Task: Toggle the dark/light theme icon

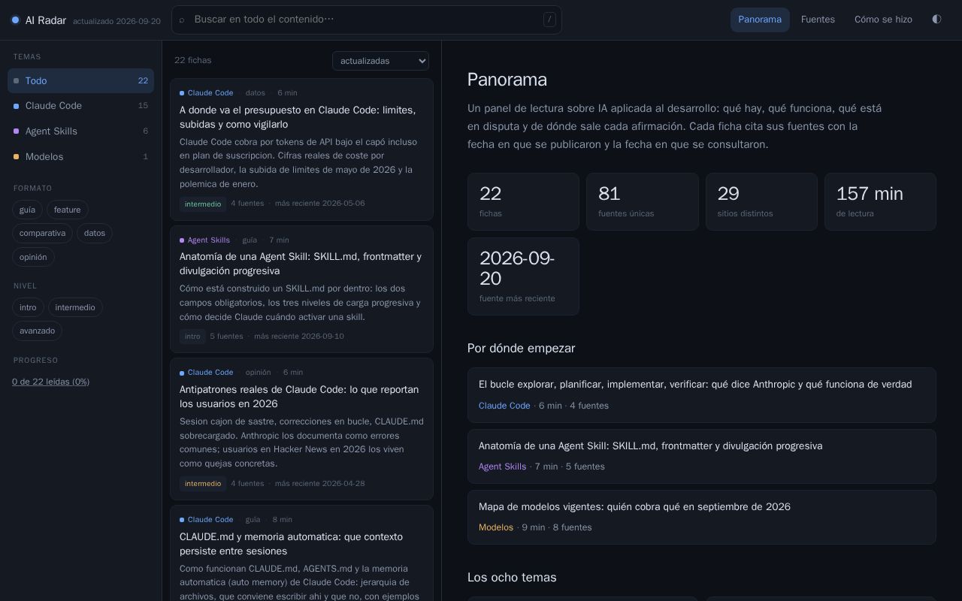Action: [936, 20]
